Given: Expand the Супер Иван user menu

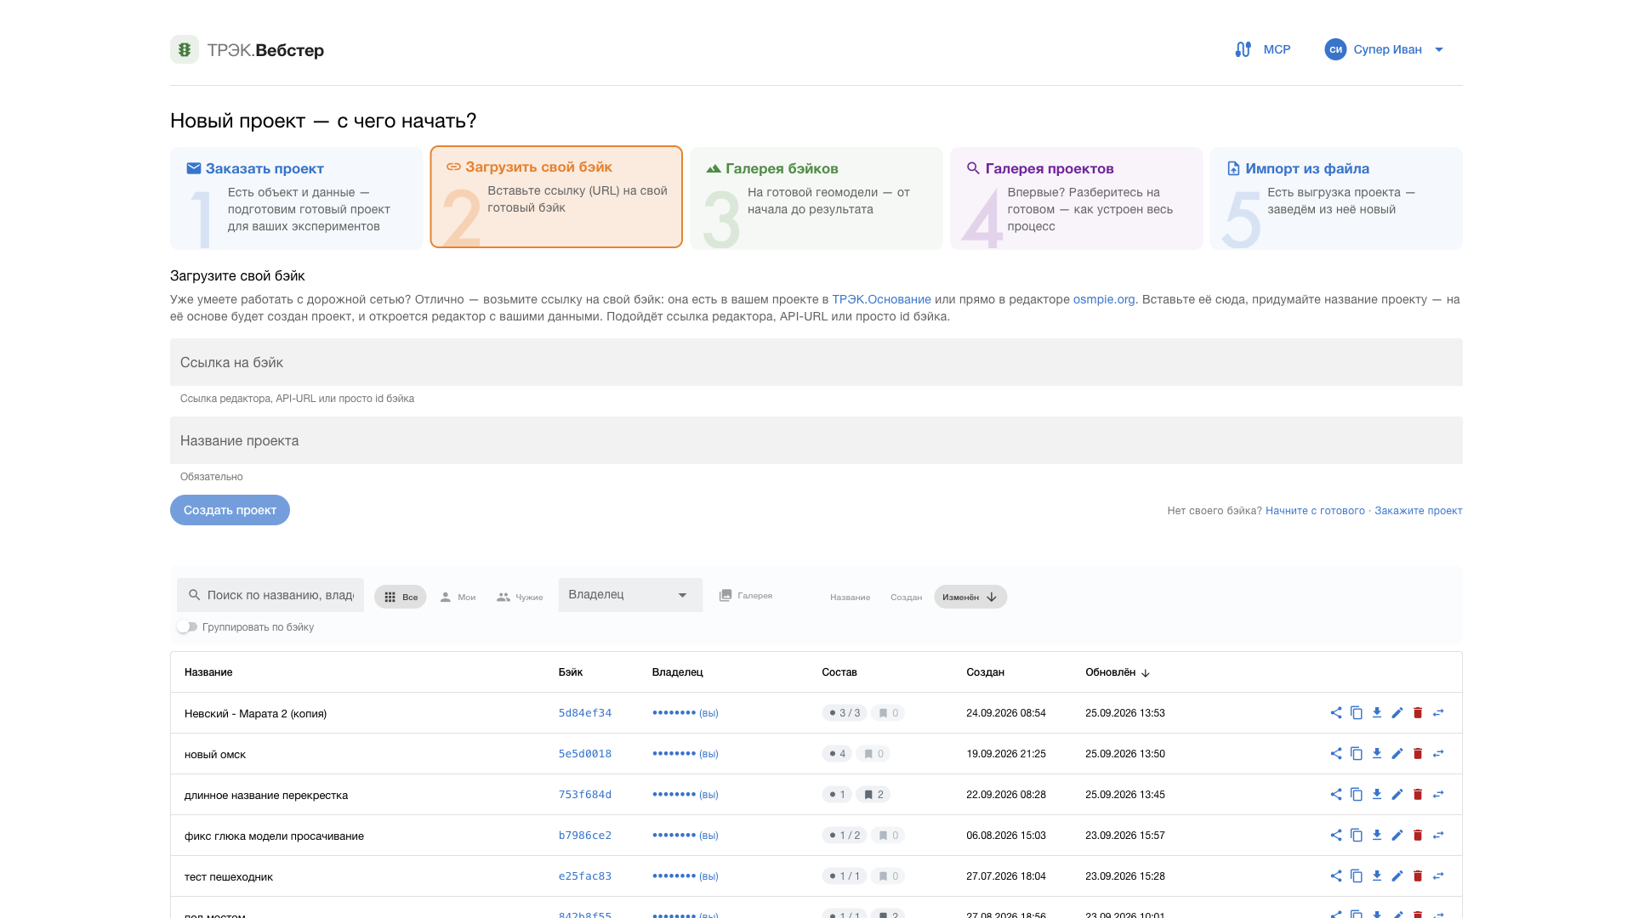Looking at the screenshot, I should (1384, 49).
